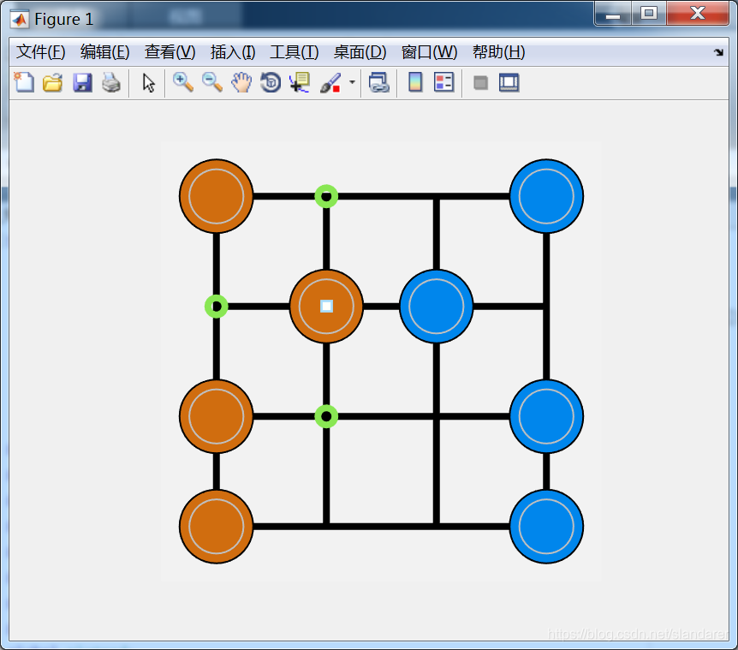Open the 帮助(H) menu
Viewport: 738px width, 650px height.
[499, 51]
